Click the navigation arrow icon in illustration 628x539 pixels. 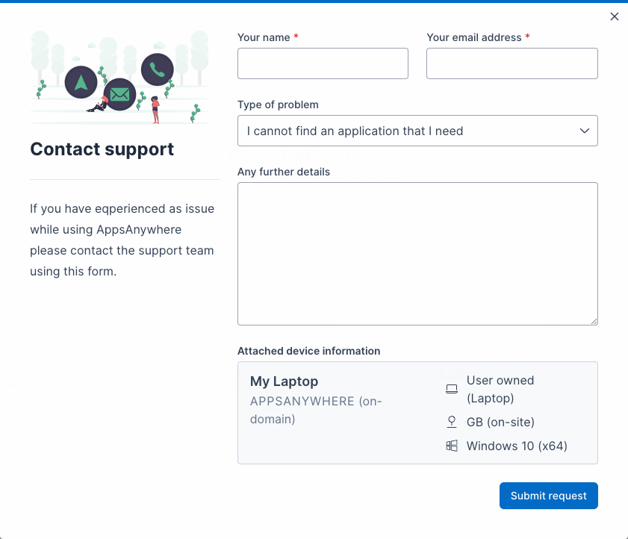click(x=81, y=82)
